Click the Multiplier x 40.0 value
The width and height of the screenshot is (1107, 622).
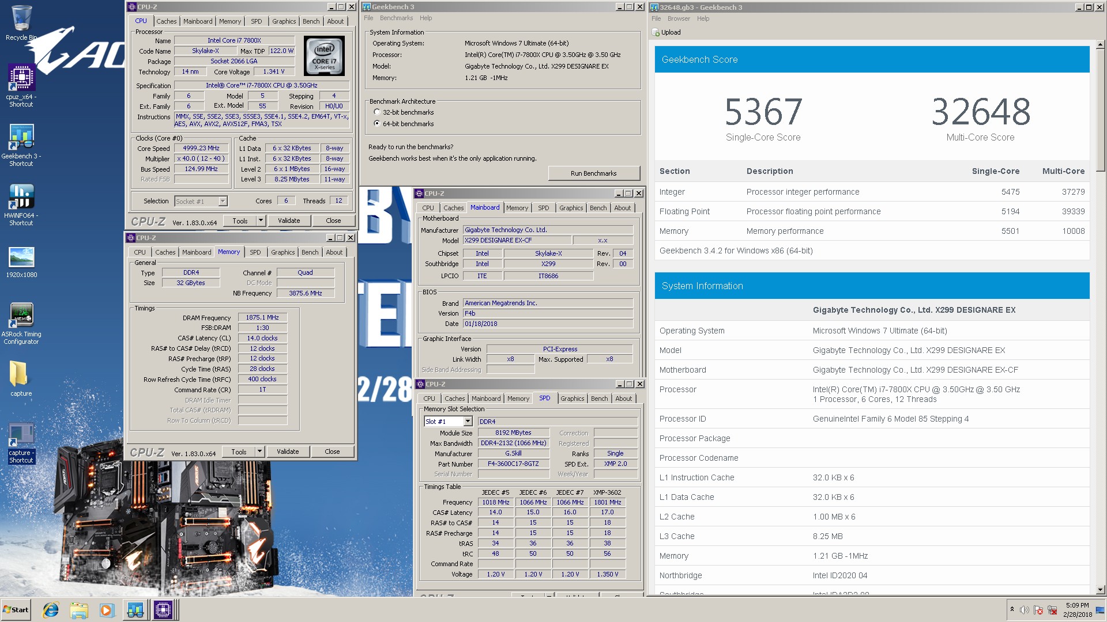[x=201, y=158]
